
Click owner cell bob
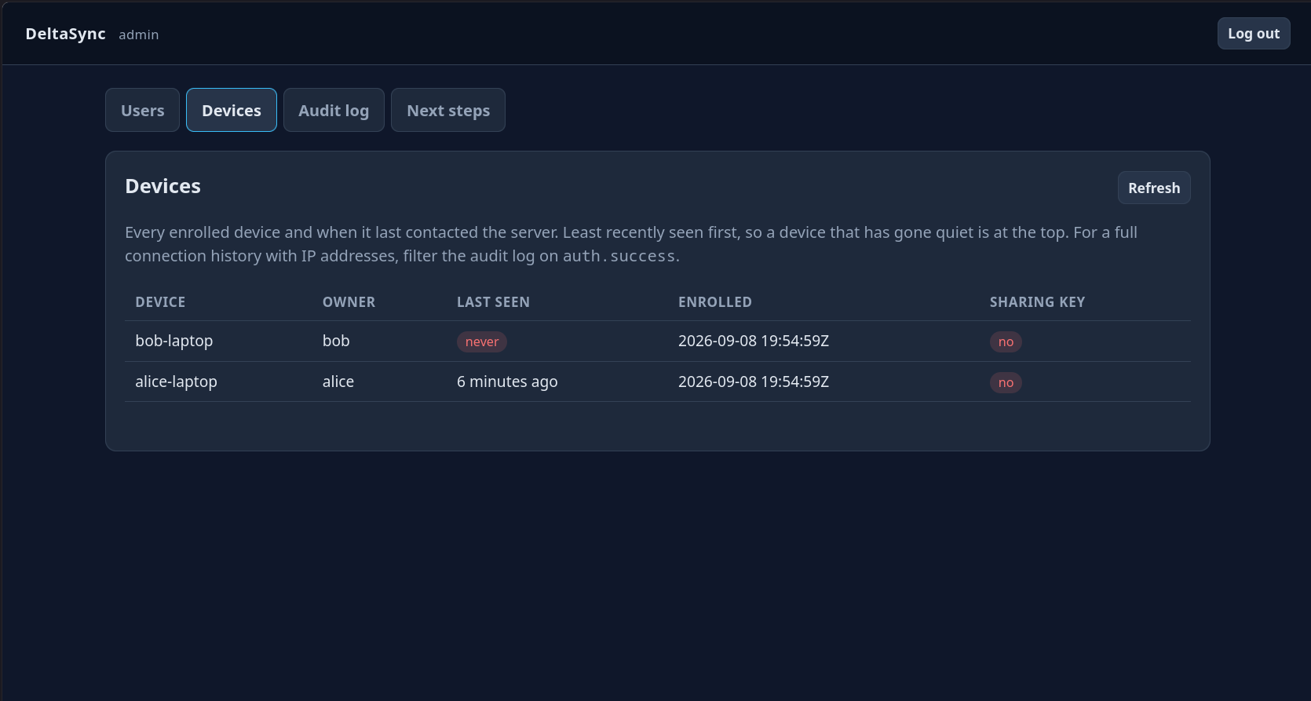[336, 341]
